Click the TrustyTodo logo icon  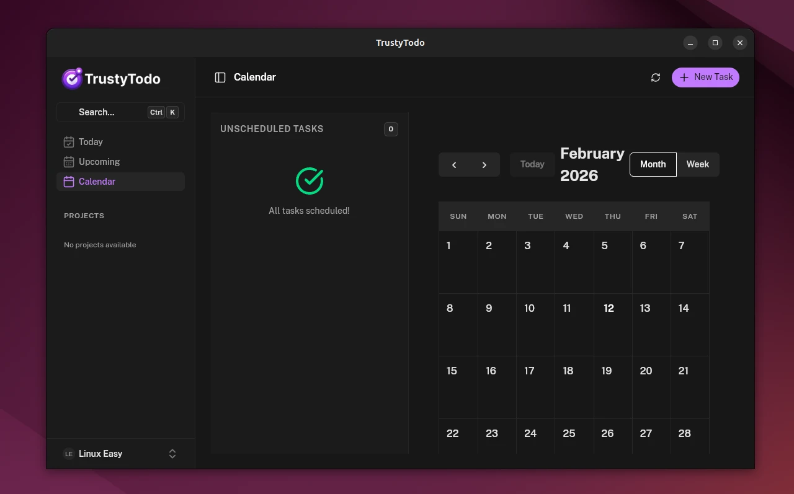coord(72,79)
